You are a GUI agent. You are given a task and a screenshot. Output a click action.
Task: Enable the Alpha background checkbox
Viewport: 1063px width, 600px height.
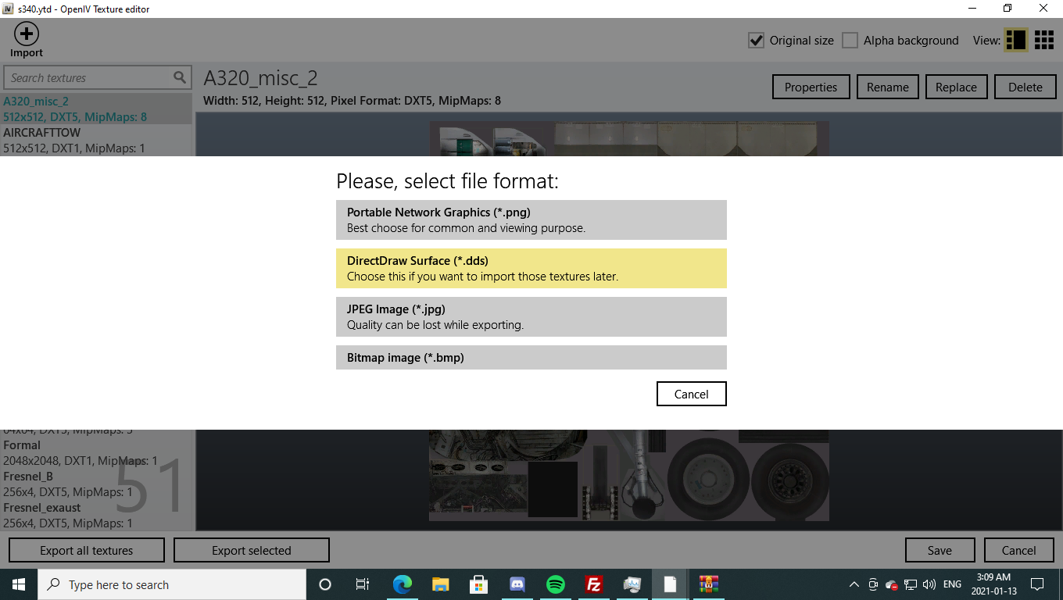click(x=850, y=41)
